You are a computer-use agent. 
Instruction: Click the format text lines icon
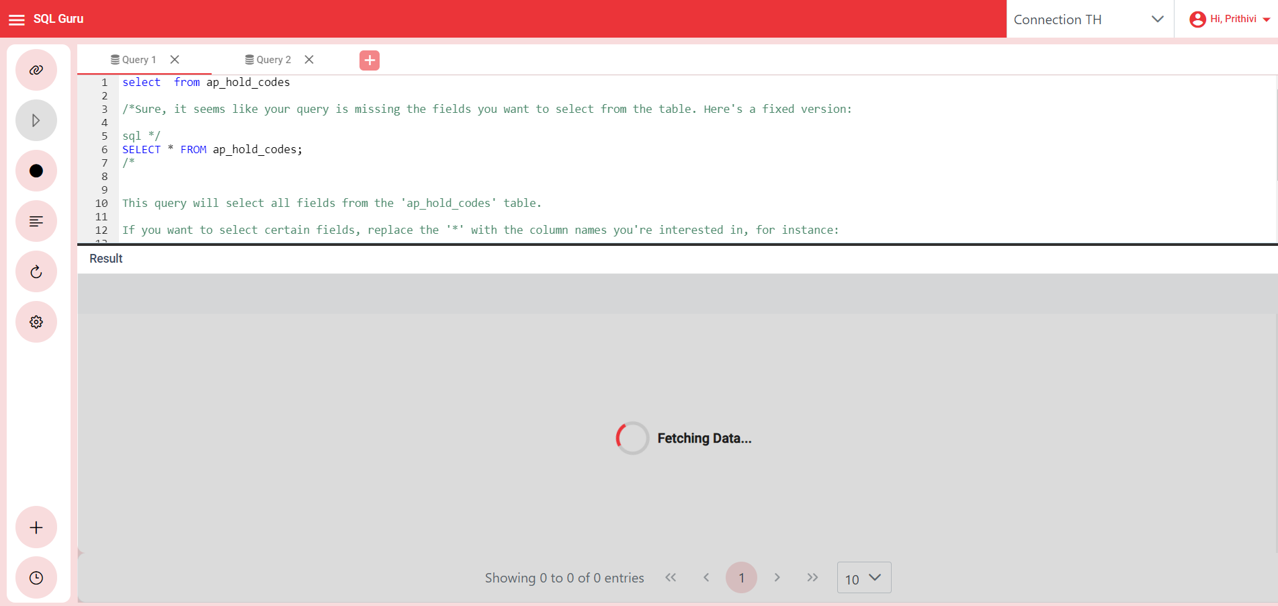click(x=36, y=221)
